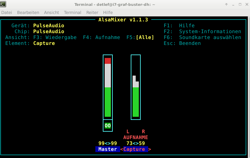Click F3: Wiedergabe view option
250x158 pixels.
tap(55, 37)
